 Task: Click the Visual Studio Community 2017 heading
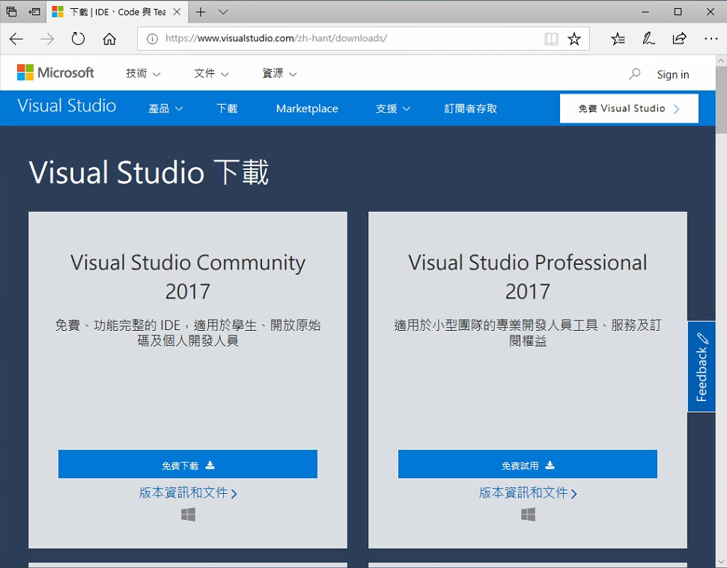pos(188,277)
